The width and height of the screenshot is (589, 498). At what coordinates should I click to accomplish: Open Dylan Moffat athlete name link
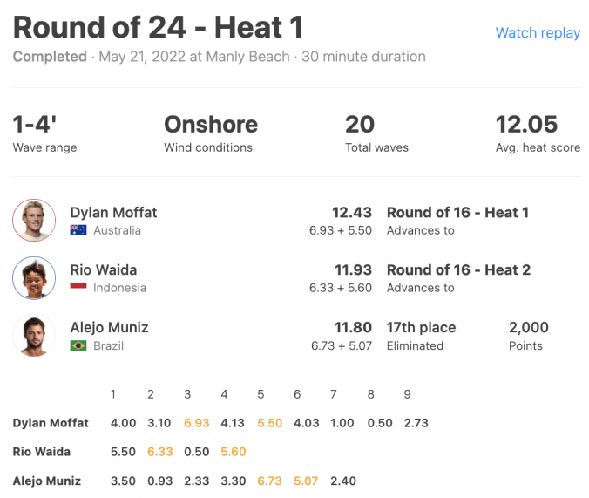coord(113,213)
